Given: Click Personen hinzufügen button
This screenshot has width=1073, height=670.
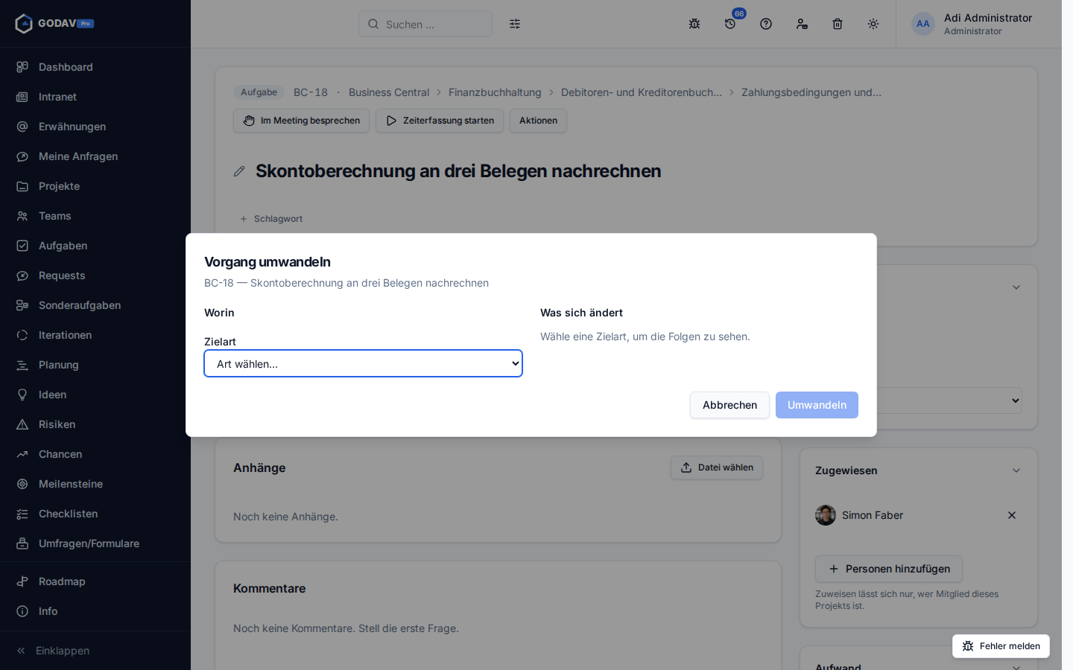Looking at the screenshot, I should click(x=889, y=569).
